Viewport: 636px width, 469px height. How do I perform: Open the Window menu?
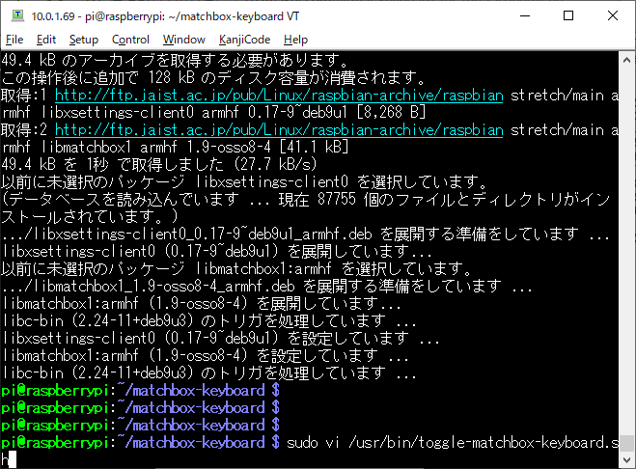(183, 40)
